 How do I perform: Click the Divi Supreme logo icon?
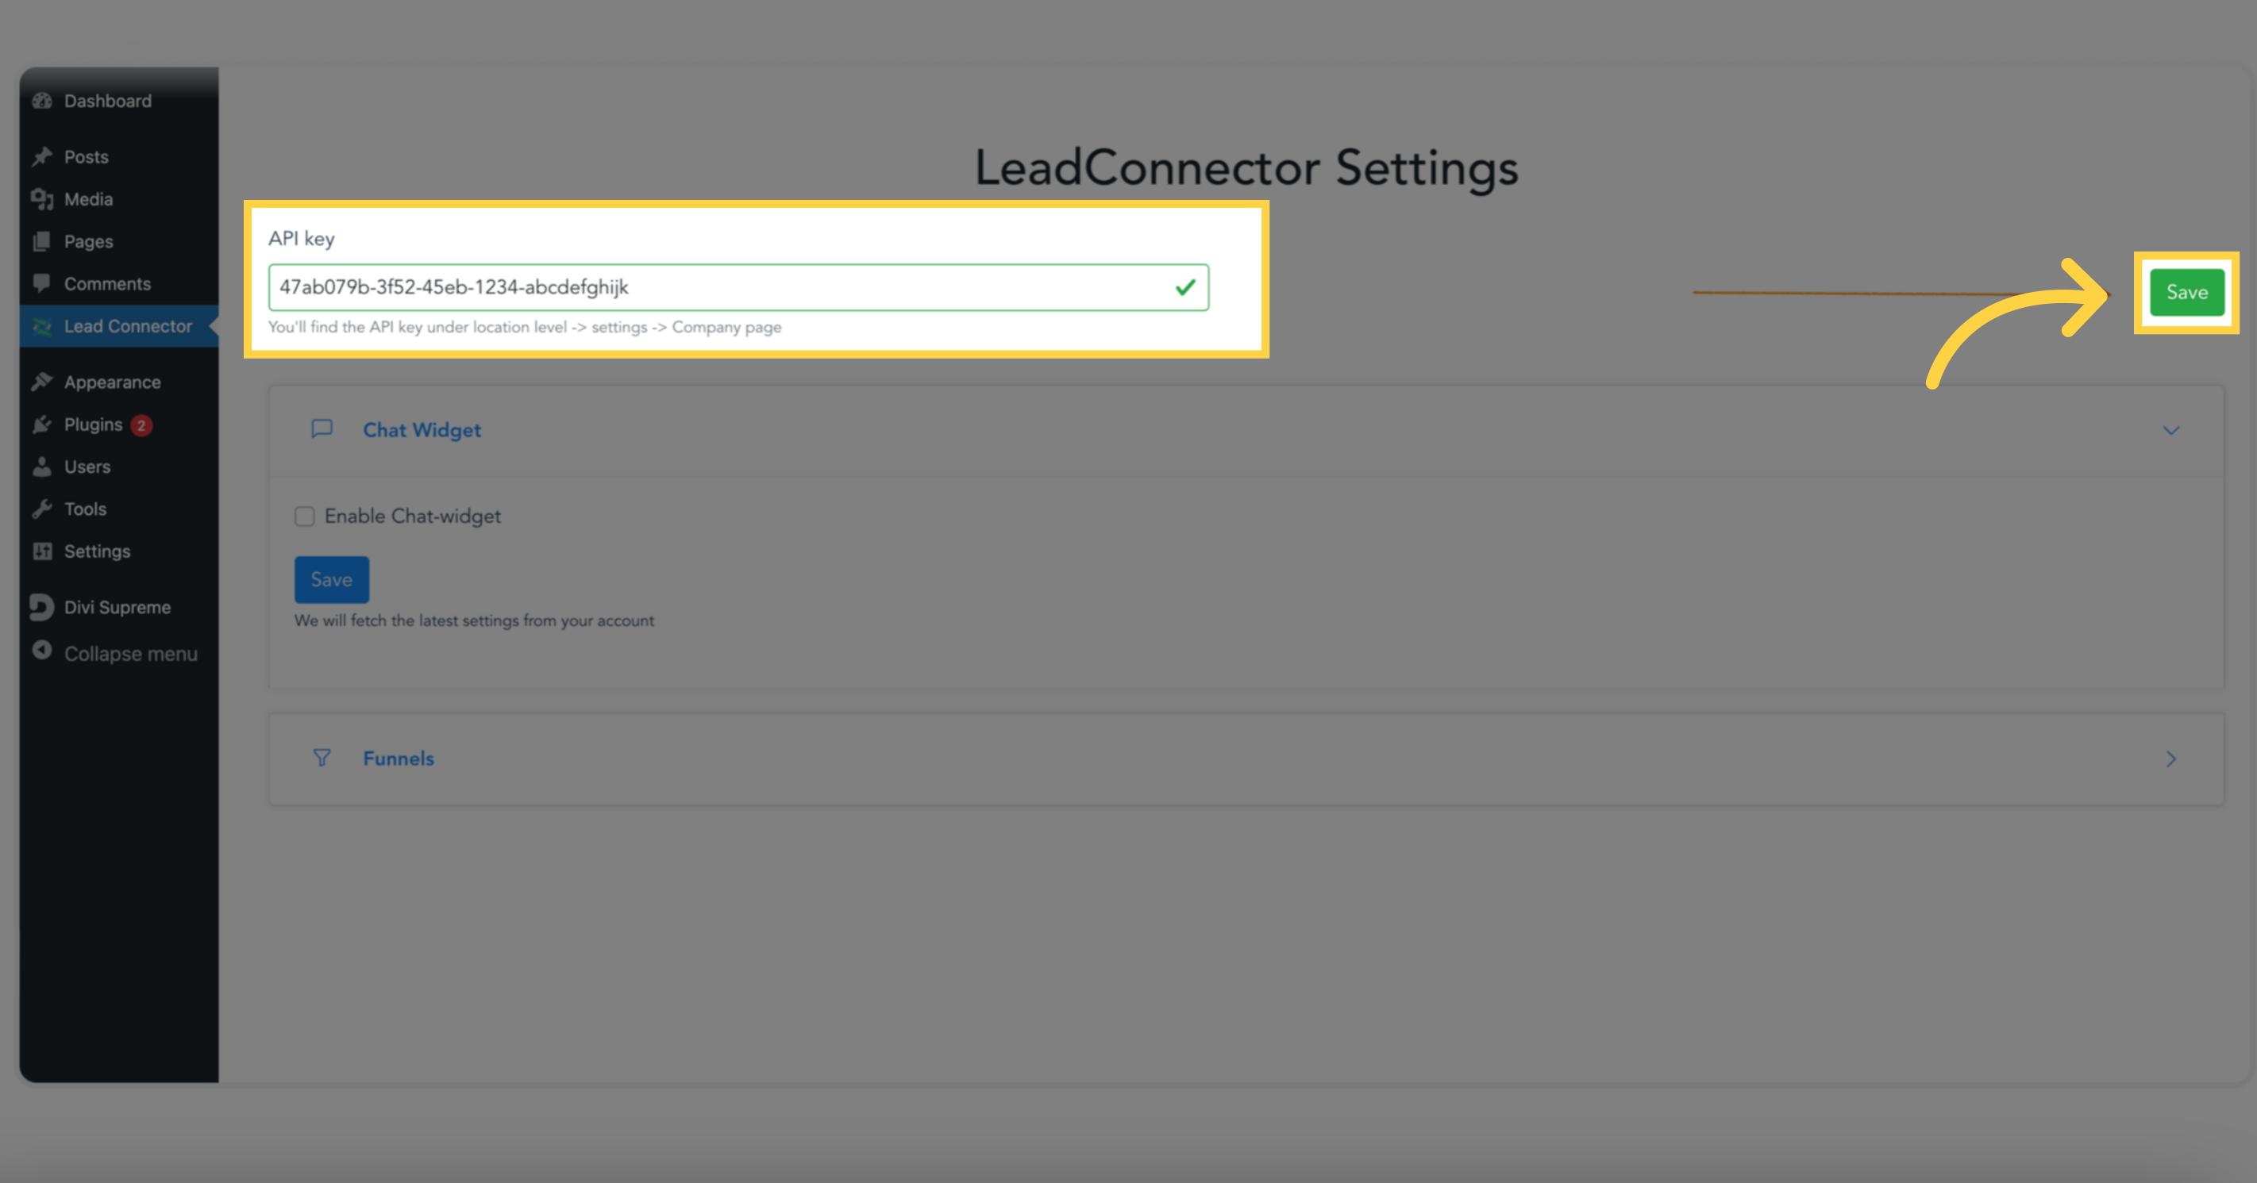pyautogui.click(x=41, y=607)
